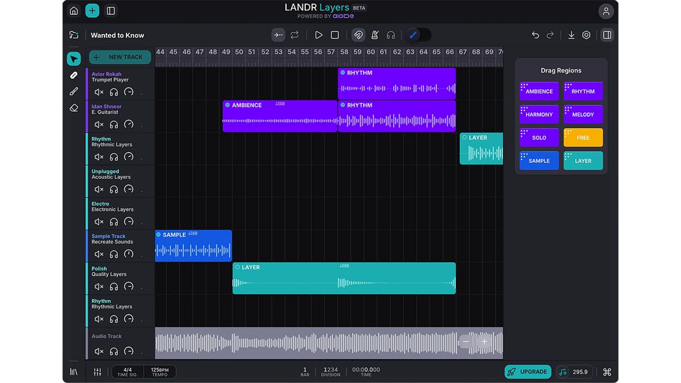Click the loop/cycle icon in the toolbar
This screenshot has height=383, width=681.
tap(294, 35)
